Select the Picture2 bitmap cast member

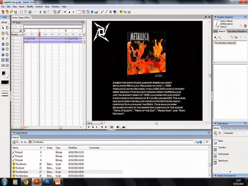click(67, 152)
